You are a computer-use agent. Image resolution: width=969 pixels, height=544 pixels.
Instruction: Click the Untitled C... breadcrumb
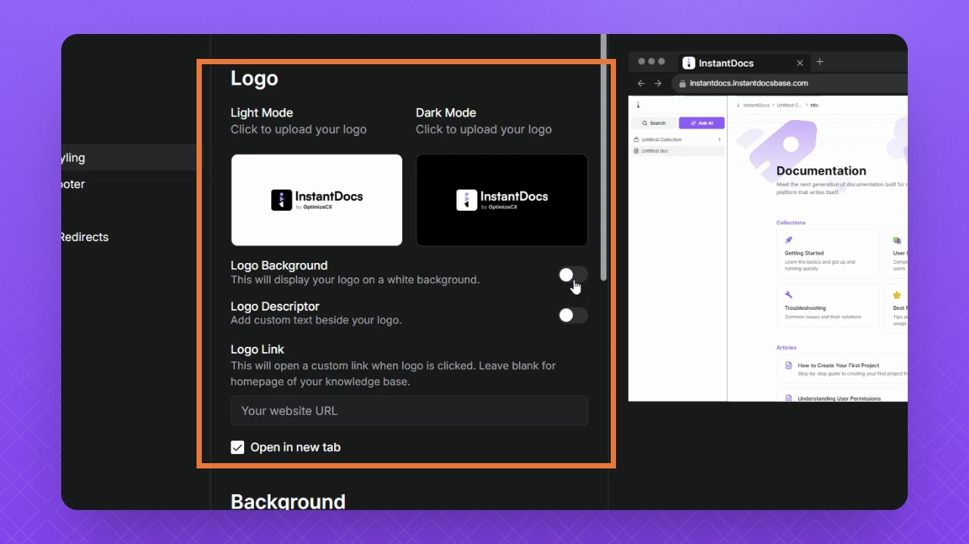tap(790, 105)
